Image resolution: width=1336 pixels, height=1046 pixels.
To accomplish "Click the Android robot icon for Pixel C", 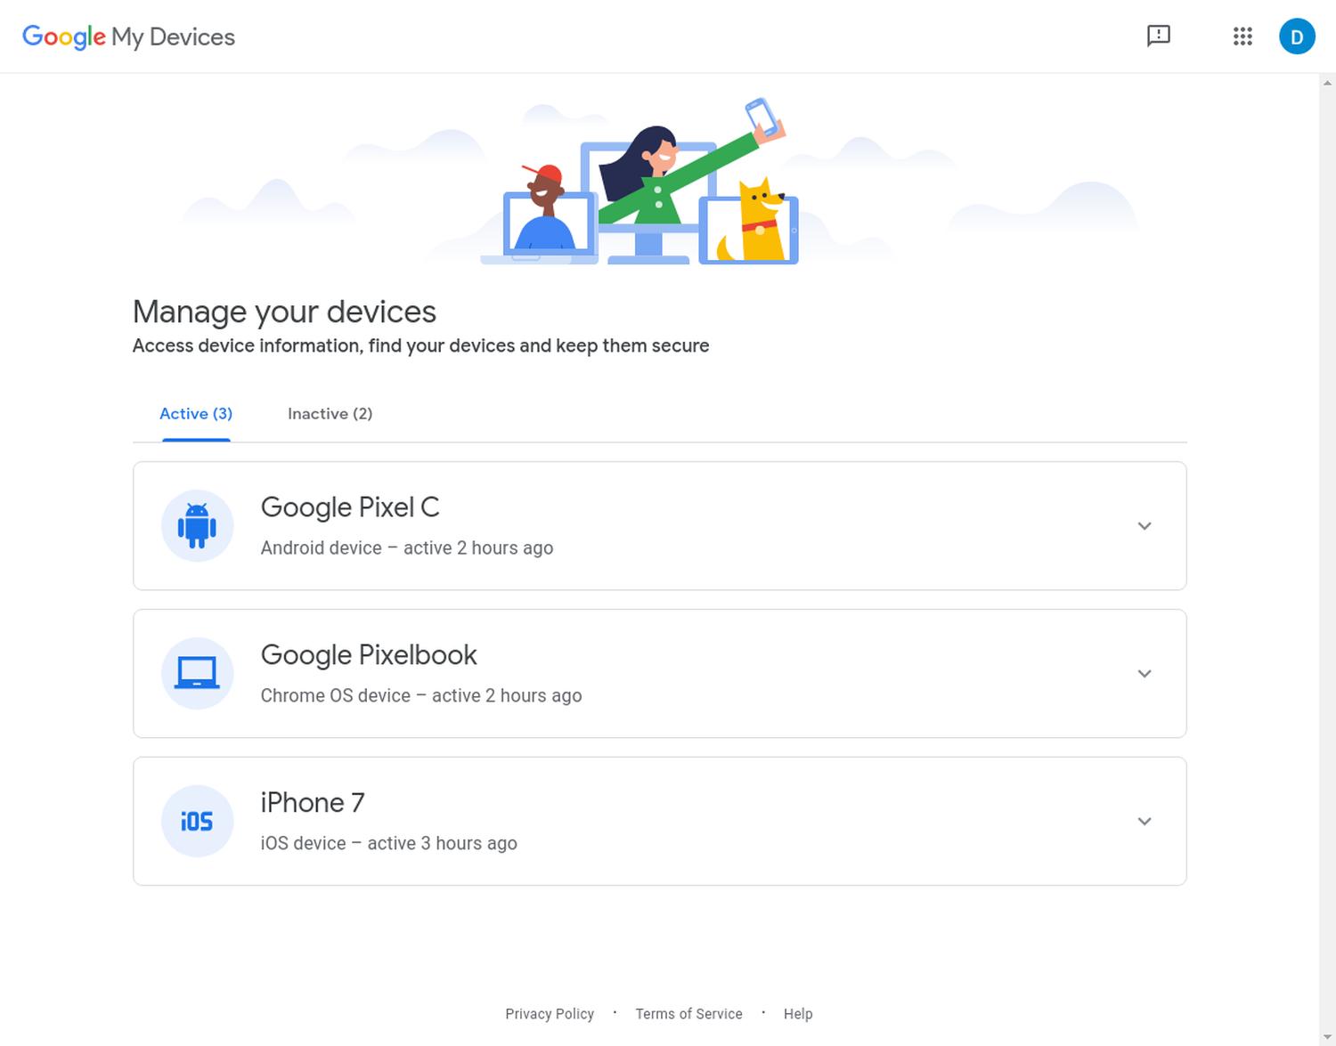I will (197, 525).
